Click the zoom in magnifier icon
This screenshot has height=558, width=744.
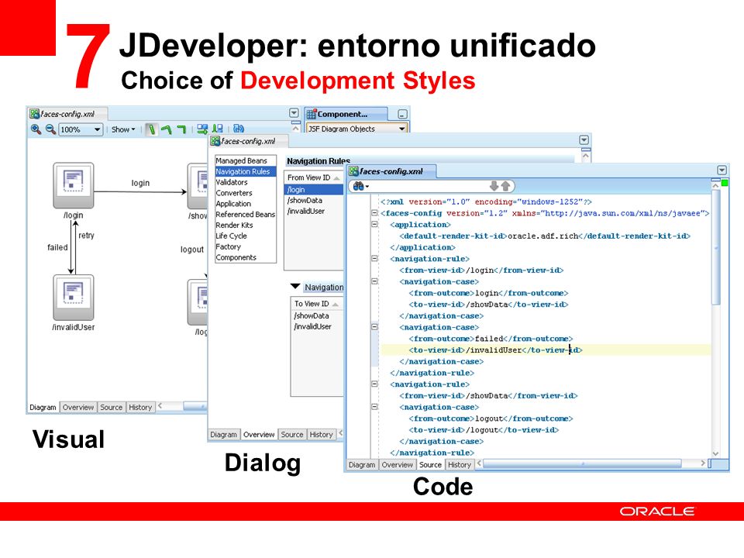[x=36, y=129]
